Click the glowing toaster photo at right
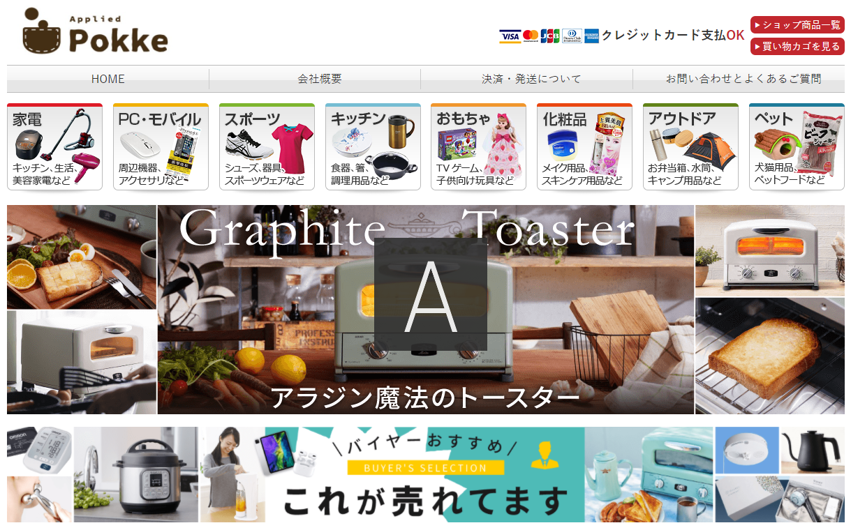The image size is (851, 530). click(x=770, y=251)
